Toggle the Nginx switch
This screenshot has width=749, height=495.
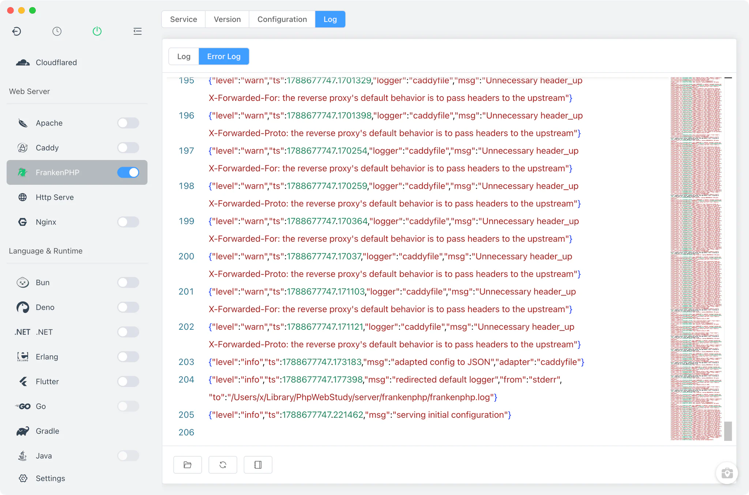(128, 222)
